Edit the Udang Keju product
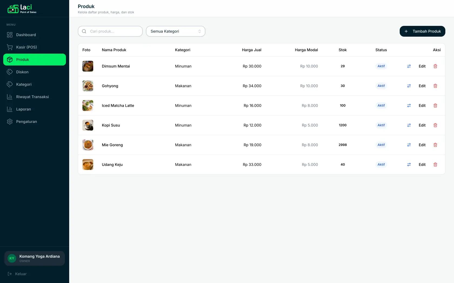 (x=422, y=164)
